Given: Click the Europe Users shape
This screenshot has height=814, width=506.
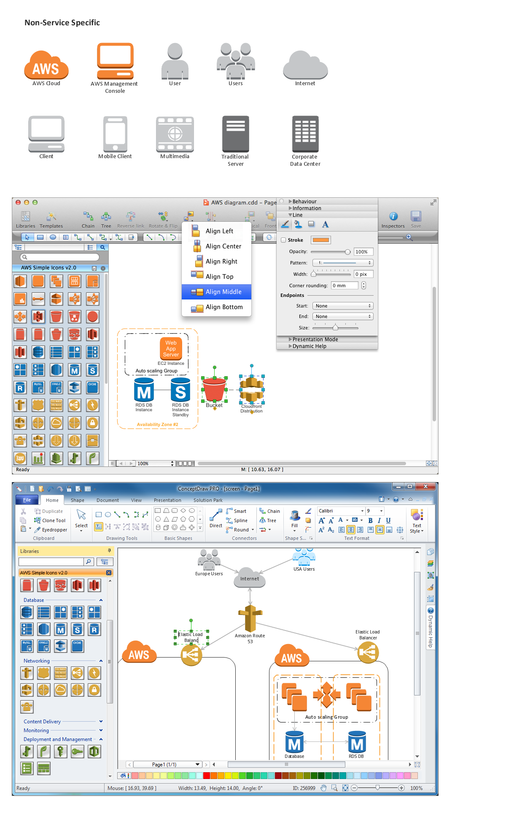Looking at the screenshot, I should (209, 560).
